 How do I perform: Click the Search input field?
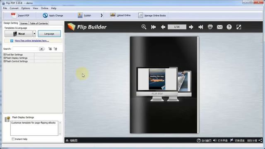25,49
